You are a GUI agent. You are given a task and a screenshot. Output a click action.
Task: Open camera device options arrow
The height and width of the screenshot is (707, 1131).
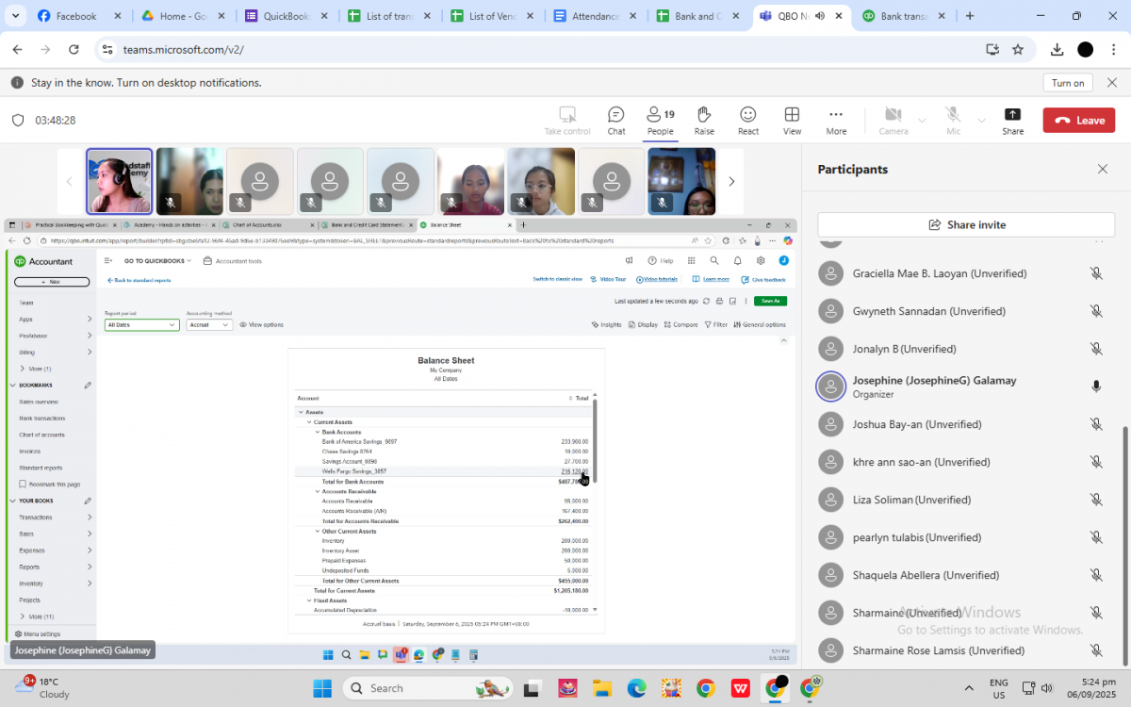click(x=922, y=121)
